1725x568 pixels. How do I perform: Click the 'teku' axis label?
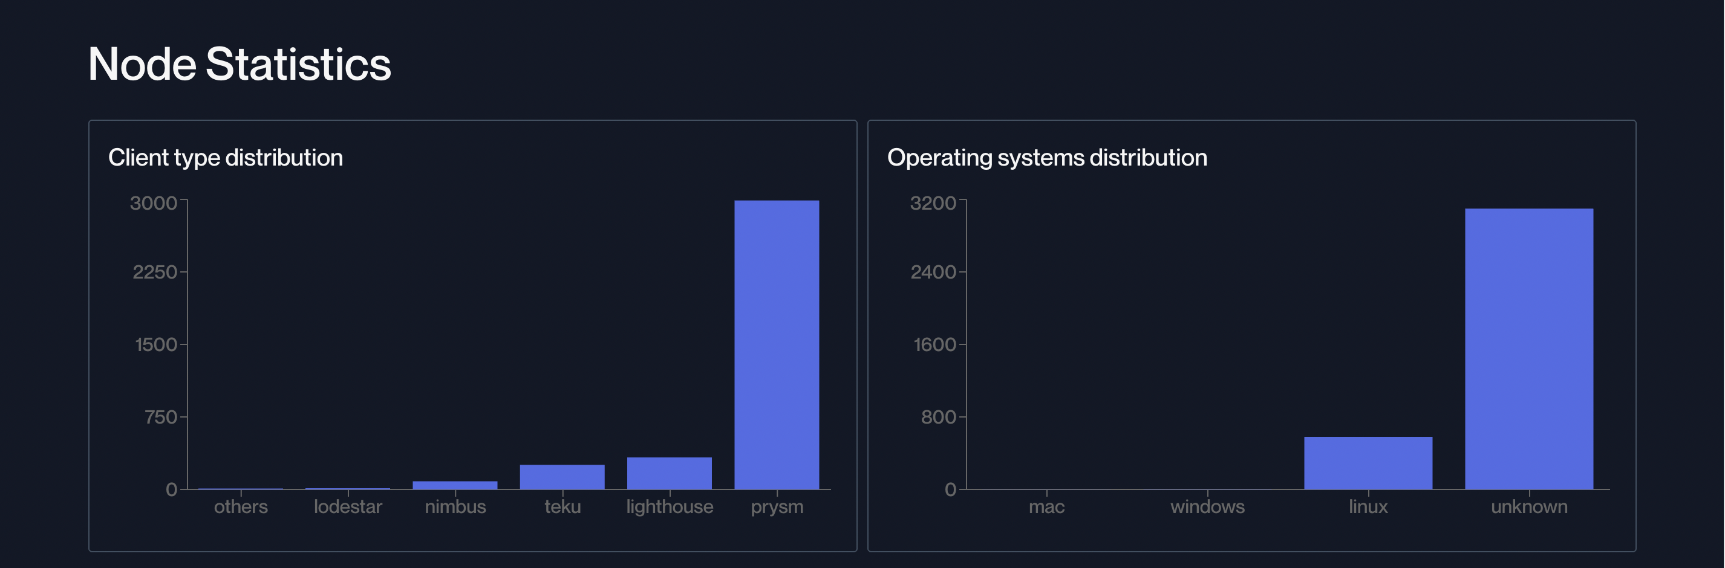tap(562, 506)
